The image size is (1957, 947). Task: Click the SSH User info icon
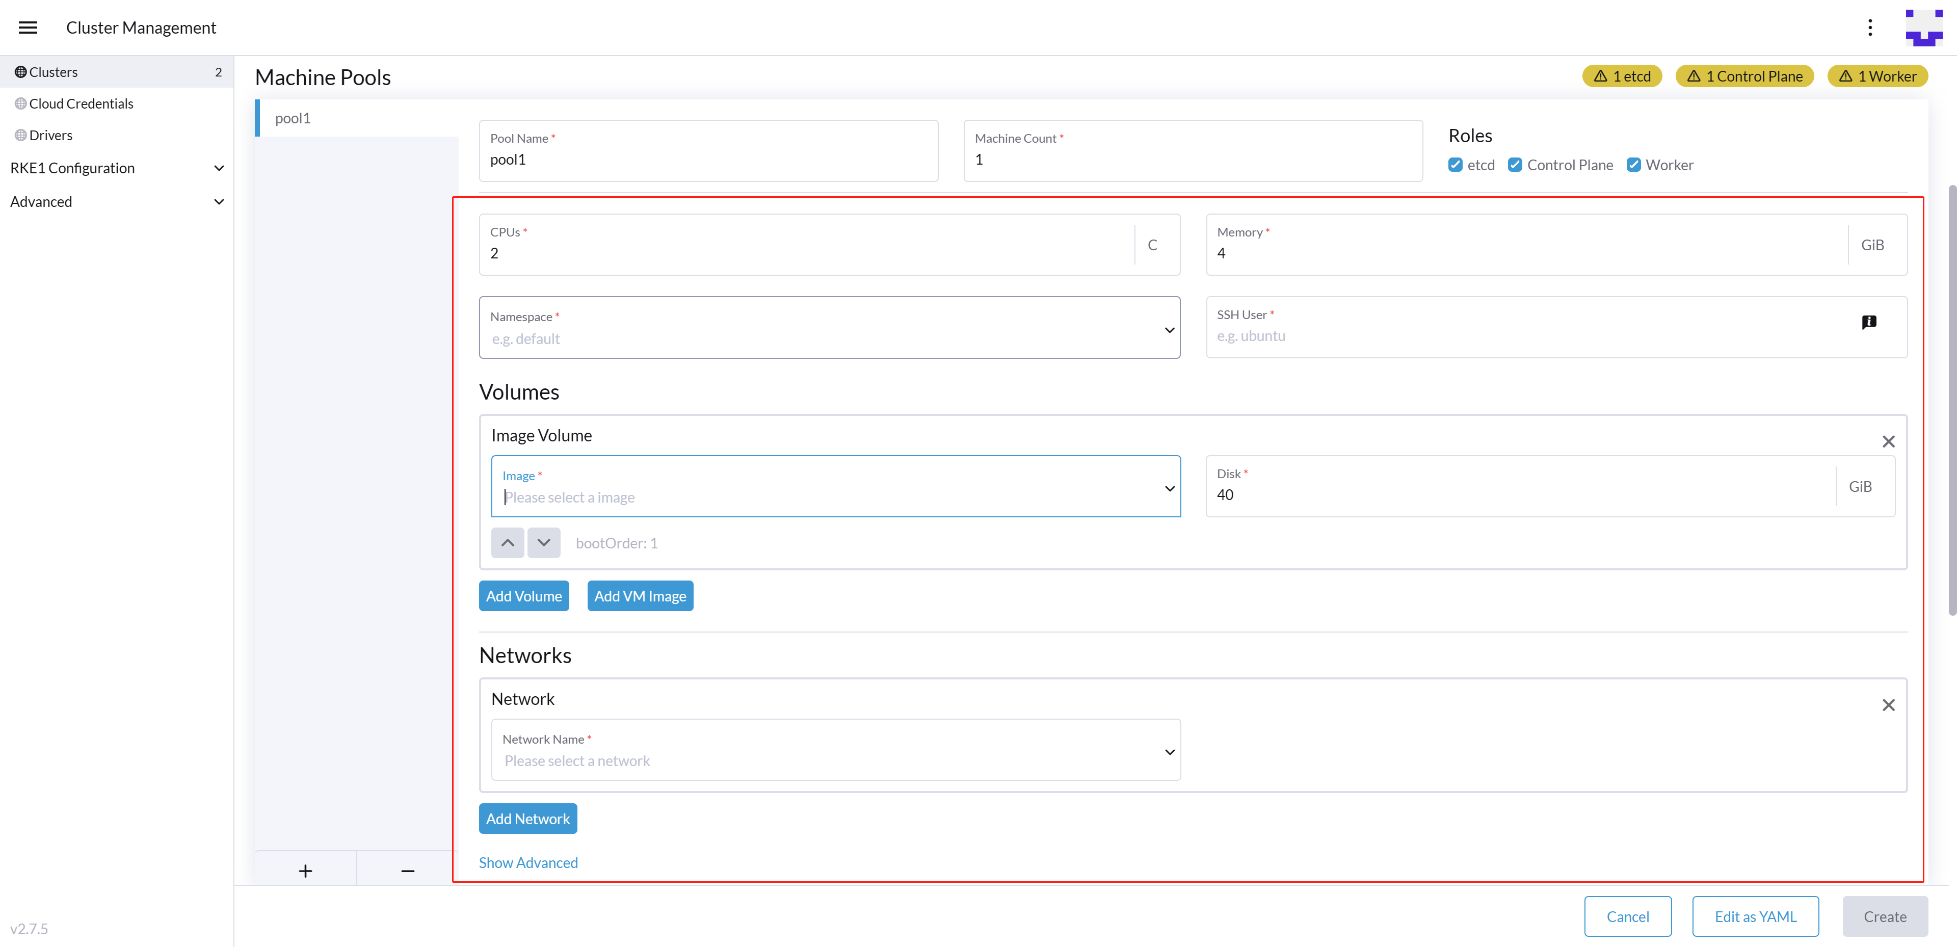coord(1869,322)
